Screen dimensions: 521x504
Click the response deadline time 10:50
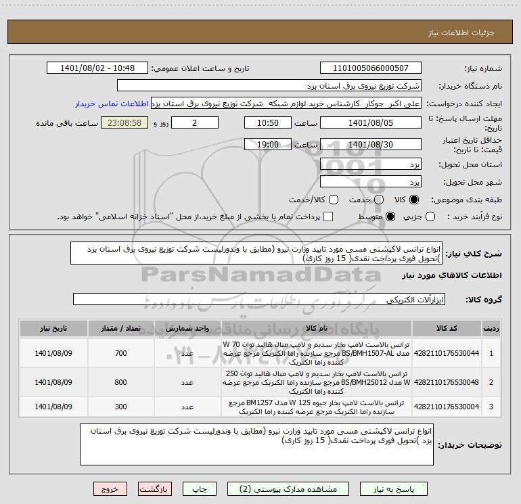pos(268,123)
